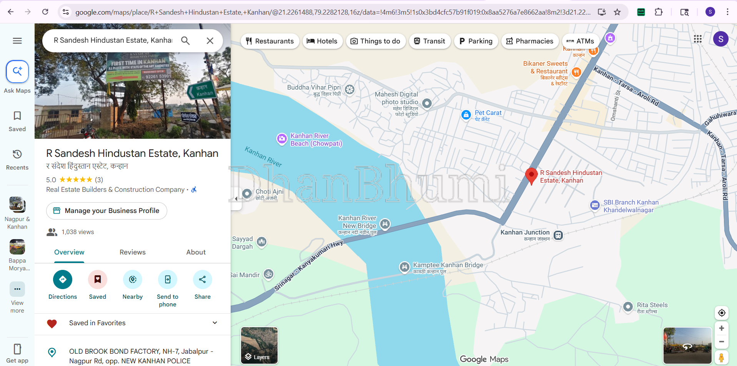Click the browser address bar URL
This screenshot has width=737, height=366.
pos(333,12)
